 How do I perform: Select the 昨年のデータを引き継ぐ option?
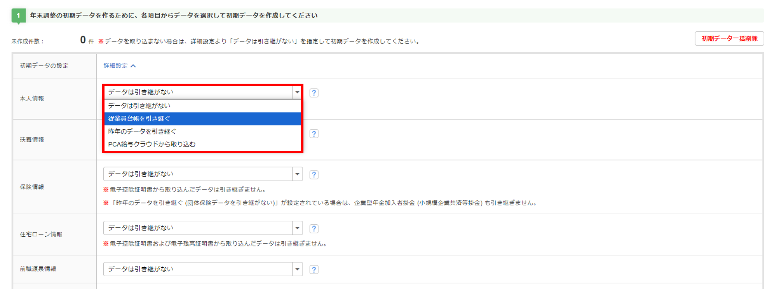coord(142,131)
